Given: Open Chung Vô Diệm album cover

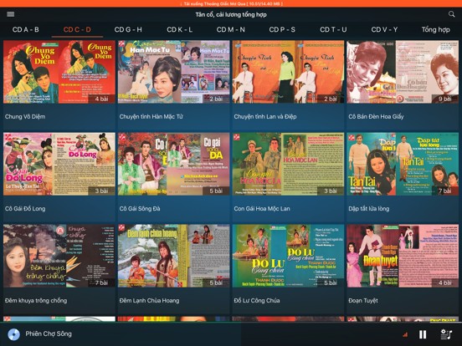Looking at the screenshot, I should point(59,72).
